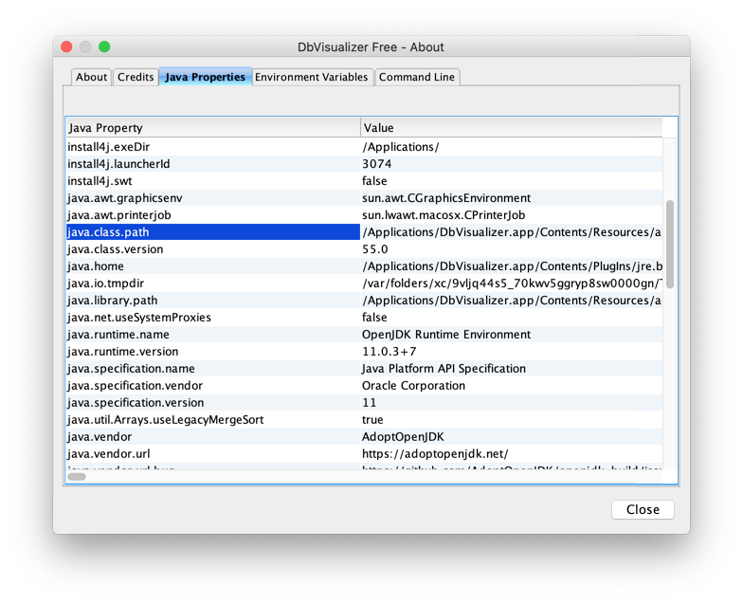Click the java.awt.graphicsenv property row
Image resolution: width=743 pixels, height=604 pixels.
pos(212,198)
